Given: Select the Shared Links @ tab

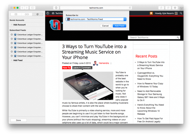Looking at the screenshot, I should [37, 14].
